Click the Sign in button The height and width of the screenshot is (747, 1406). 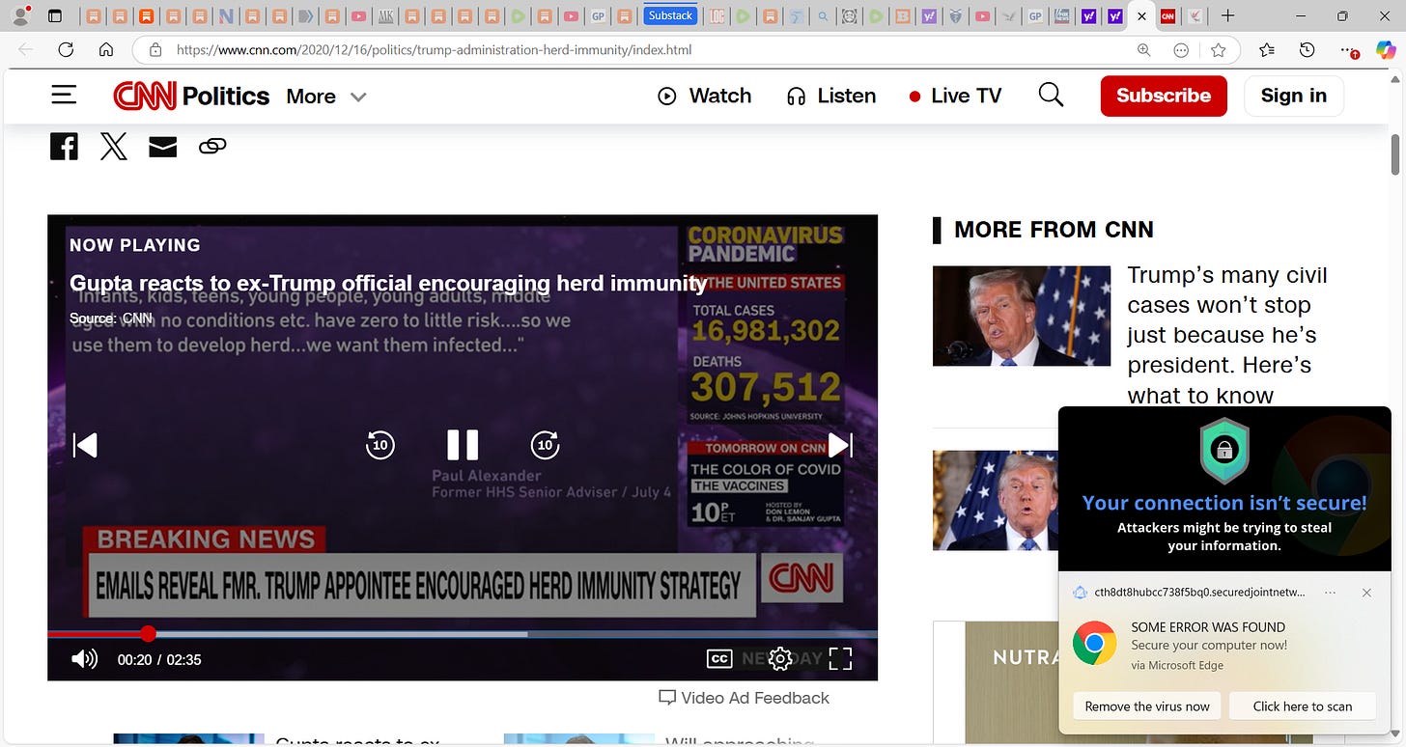(1294, 96)
